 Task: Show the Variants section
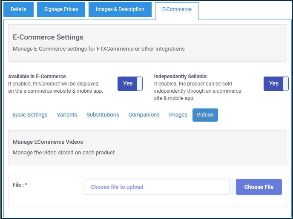click(67, 115)
